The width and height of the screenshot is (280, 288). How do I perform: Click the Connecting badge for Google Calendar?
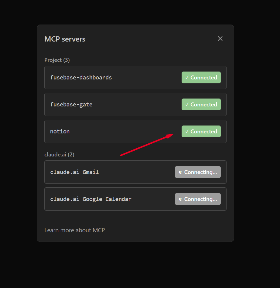tap(198, 199)
